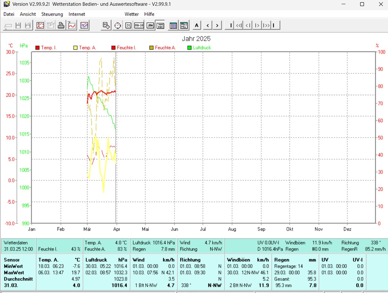The image size is (388, 293).
Task: Open the Wetter menu
Action: click(x=132, y=14)
